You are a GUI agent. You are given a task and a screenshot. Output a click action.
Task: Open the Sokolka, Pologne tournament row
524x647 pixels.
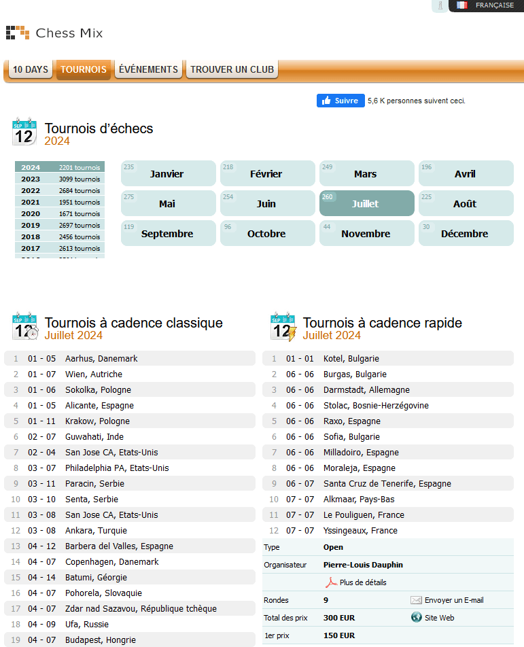click(x=130, y=389)
